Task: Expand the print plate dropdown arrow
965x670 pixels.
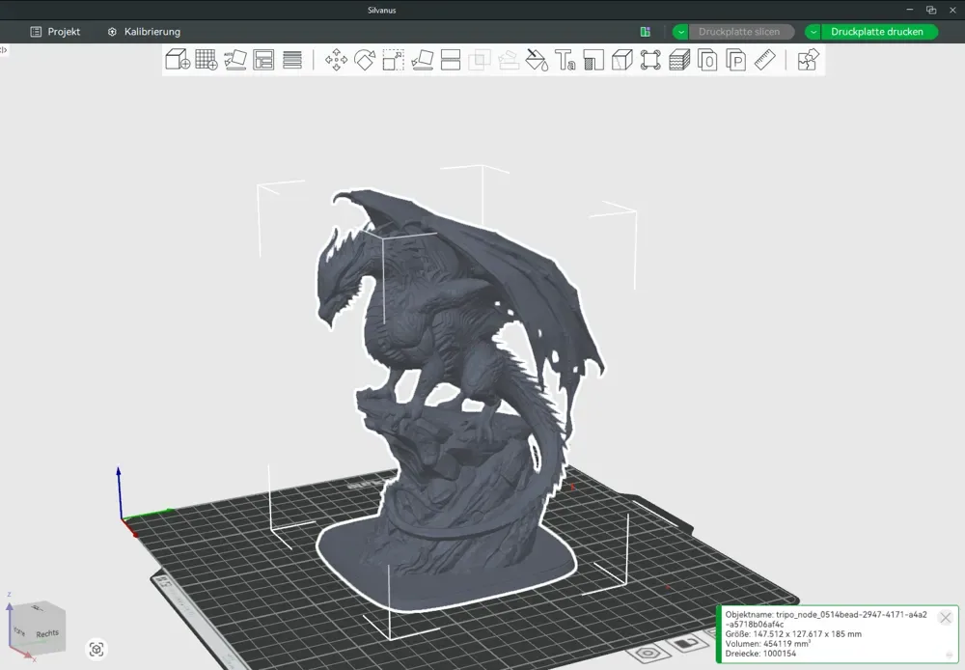Action: click(x=813, y=32)
